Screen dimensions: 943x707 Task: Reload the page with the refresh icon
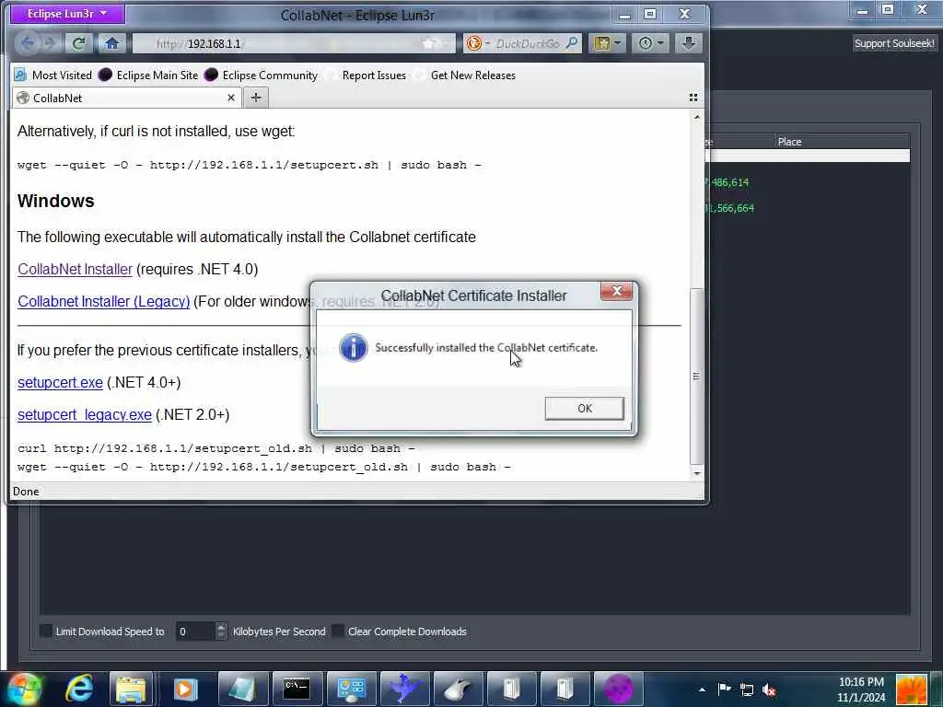click(79, 43)
